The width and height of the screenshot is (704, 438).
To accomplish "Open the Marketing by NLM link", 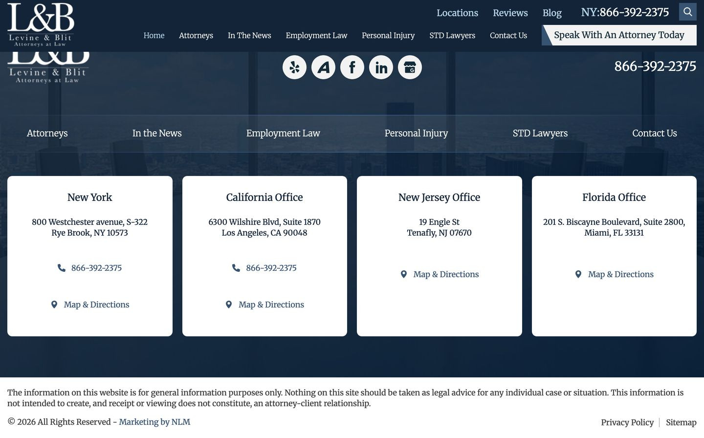I will pos(154,422).
